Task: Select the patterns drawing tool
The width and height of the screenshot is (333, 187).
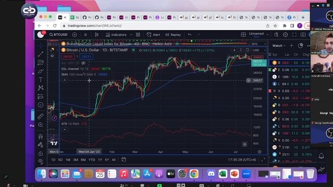Action: (x=41, y=88)
